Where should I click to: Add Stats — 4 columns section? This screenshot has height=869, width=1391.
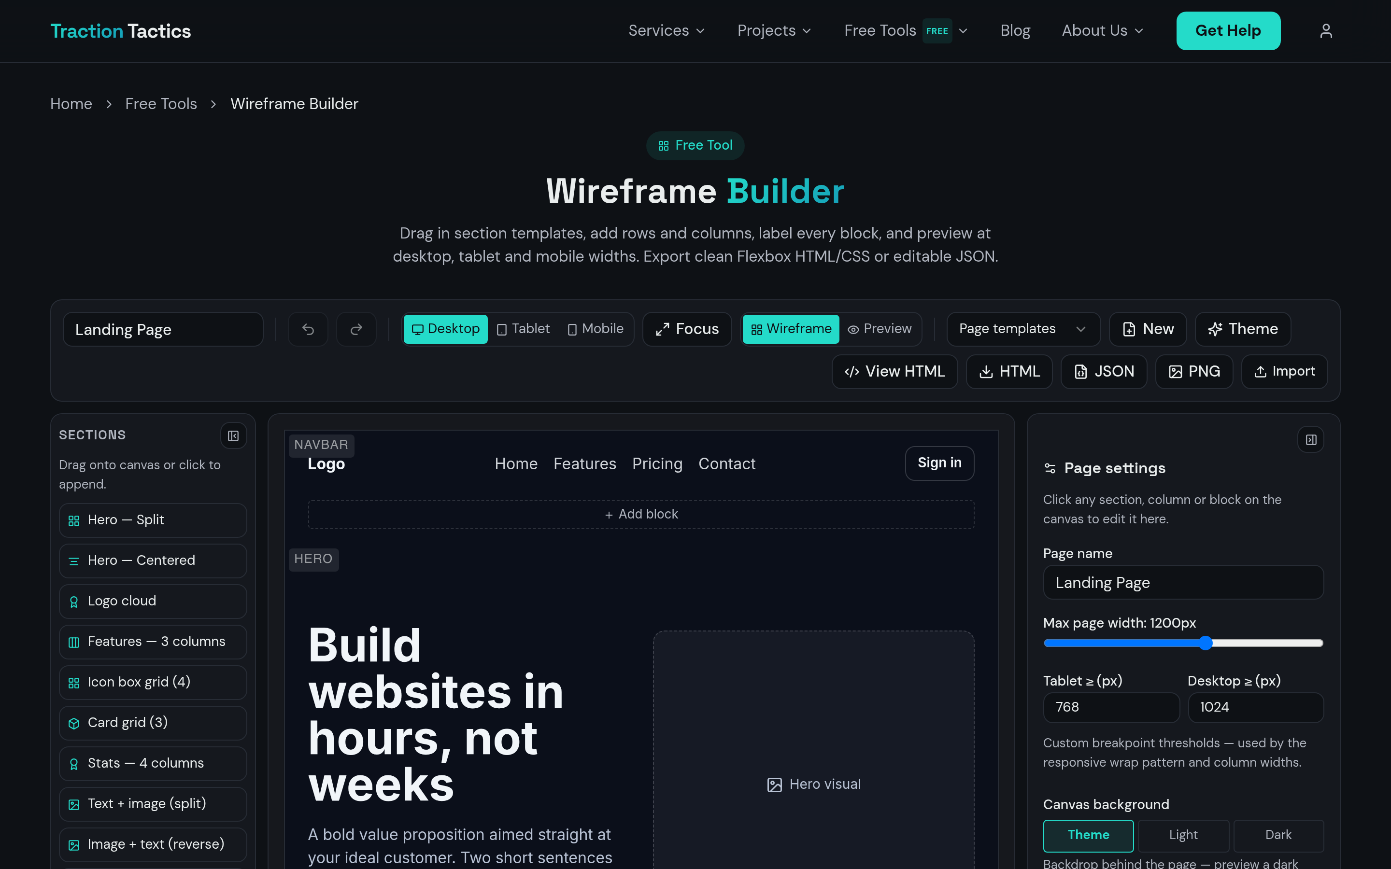tap(153, 763)
